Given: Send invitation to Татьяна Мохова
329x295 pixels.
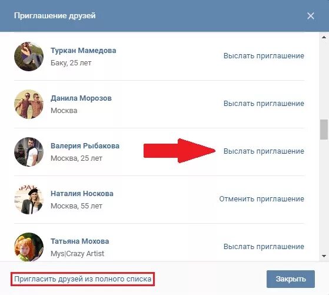Looking at the screenshot, I should tap(264, 247).
